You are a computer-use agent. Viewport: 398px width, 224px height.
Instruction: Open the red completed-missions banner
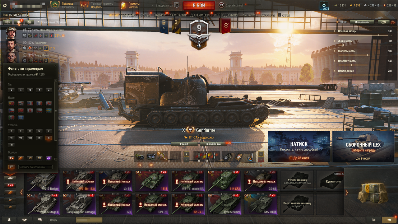pyautogui.click(x=225, y=26)
